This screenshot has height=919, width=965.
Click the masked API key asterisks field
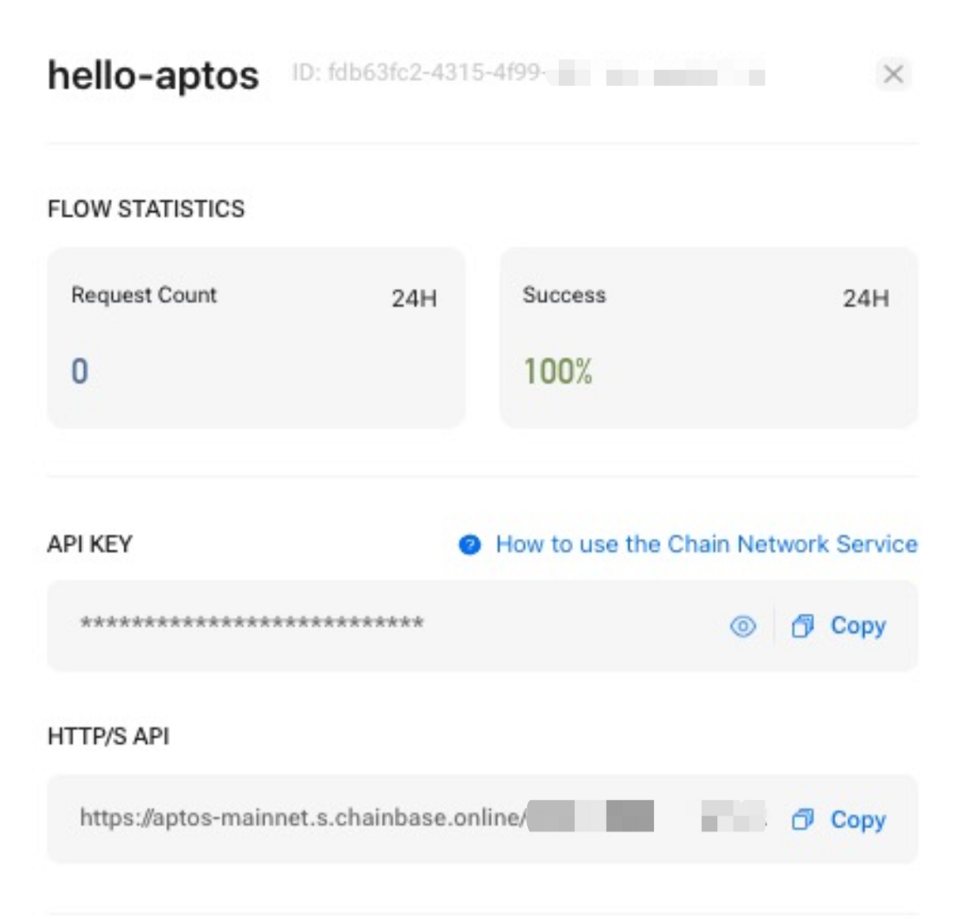click(x=252, y=623)
